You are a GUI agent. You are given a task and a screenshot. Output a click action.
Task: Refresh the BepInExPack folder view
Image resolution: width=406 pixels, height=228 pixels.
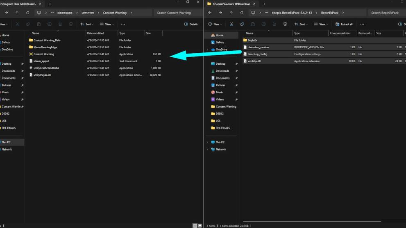tap(242, 13)
